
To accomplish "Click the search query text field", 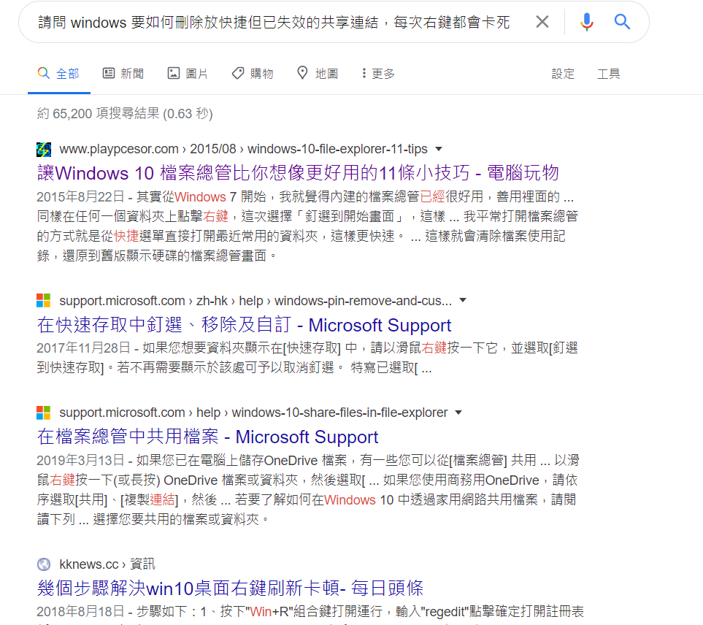I will point(274,22).
